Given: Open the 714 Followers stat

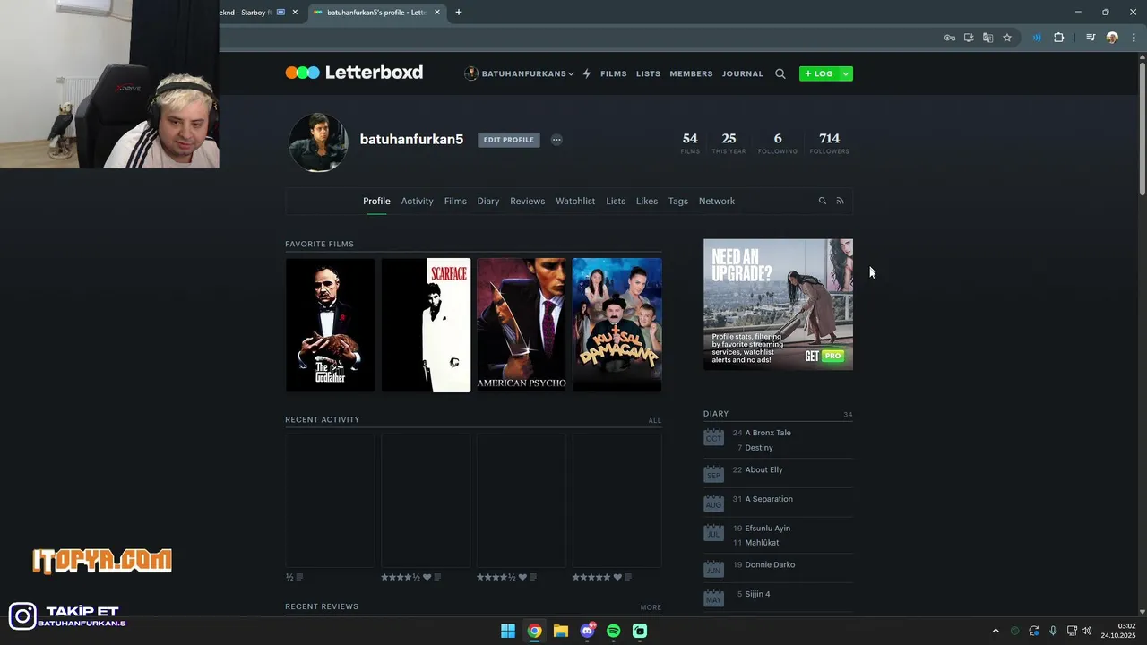Looking at the screenshot, I should [x=830, y=142].
